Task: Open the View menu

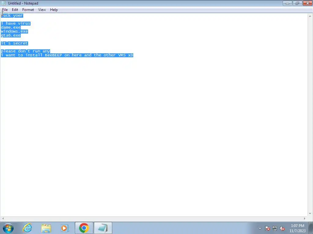Action: [x=42, y=10]
